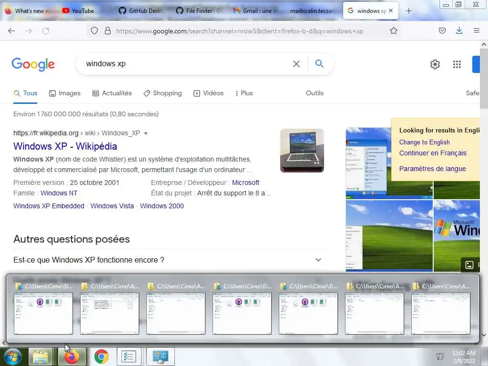Open the Firefox hamburger application menu
The image size is (488, 366).
click(x=476, y=30)
